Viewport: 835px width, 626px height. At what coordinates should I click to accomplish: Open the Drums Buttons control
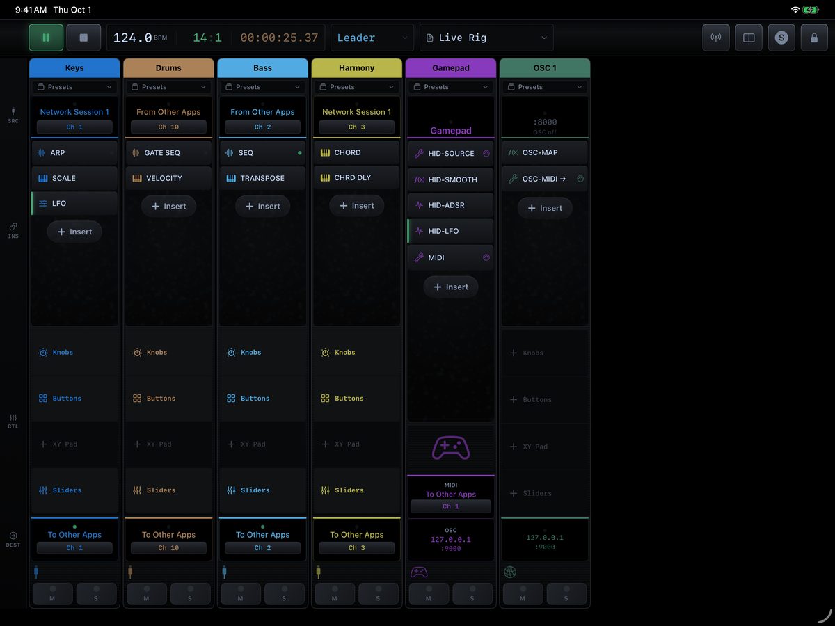pos(168,399)
